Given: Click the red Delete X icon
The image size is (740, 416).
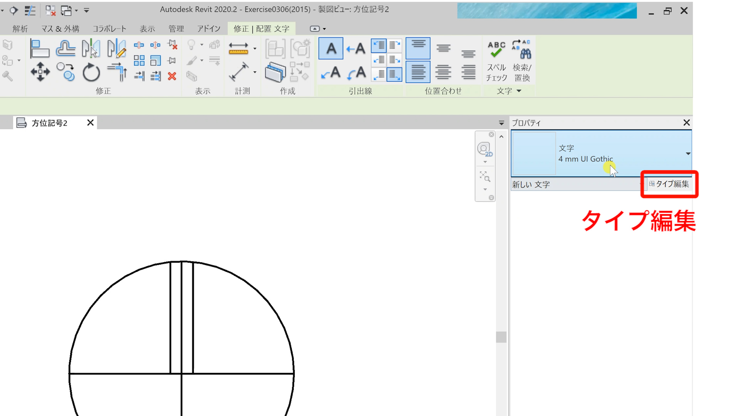Looking at the screenshot, I should click(x=172, y=76).
